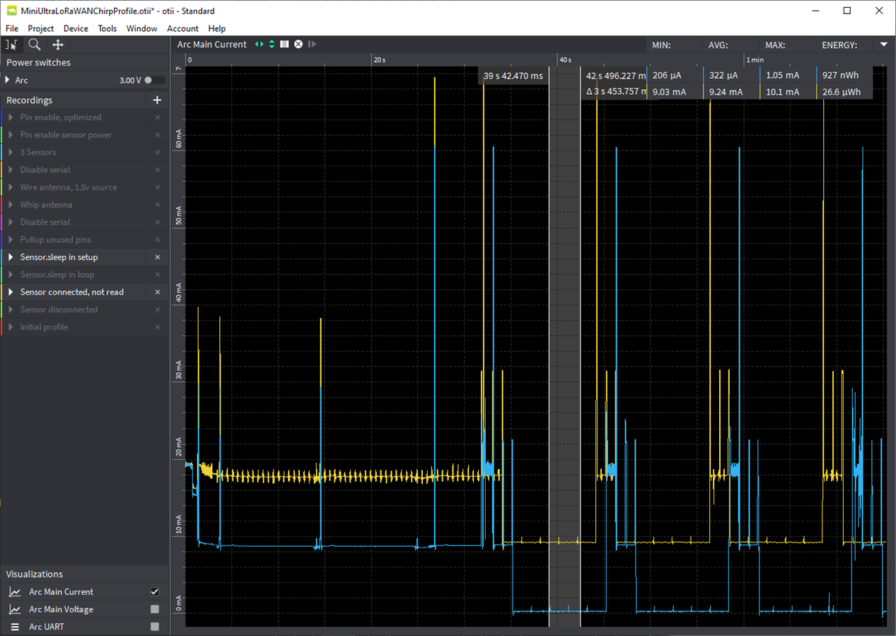Viewport: 896px width, 636px height.
Task: Toggle the Arc 3.00 V power switch
Action: point(154,81)
